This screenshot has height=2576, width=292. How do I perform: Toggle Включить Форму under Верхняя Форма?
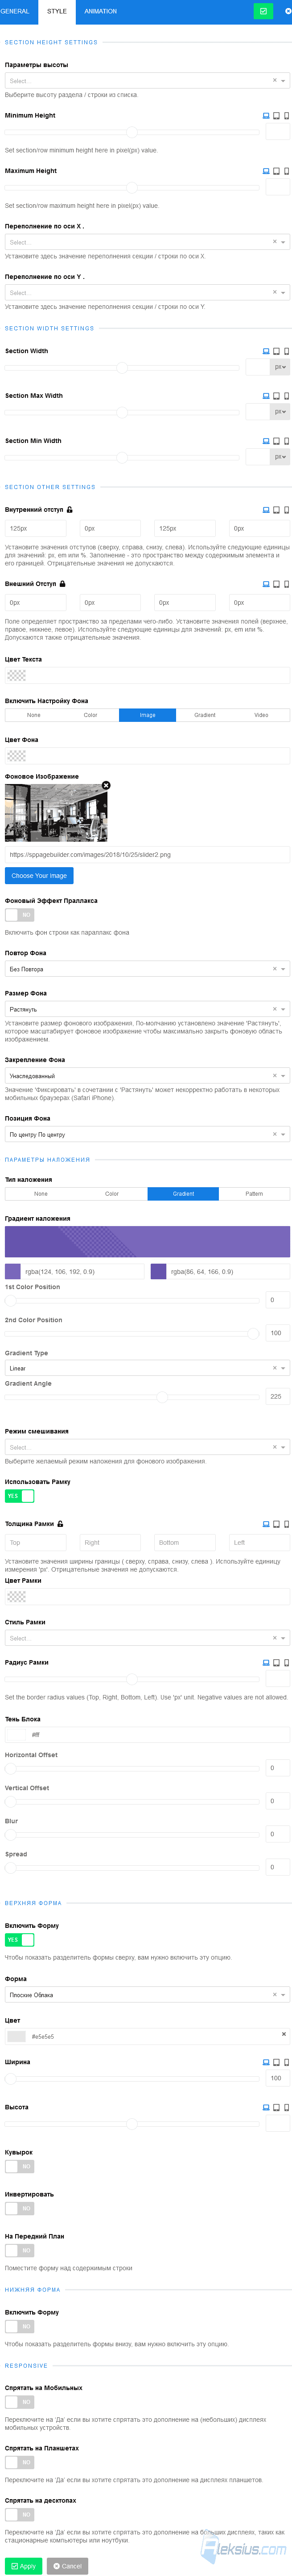(20, 1939)
